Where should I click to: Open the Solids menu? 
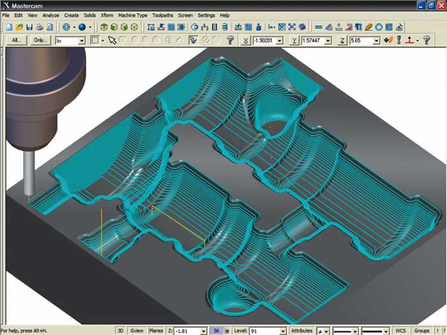pos(90,15)
